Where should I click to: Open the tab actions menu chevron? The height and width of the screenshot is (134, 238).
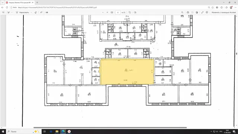point(3,3)
